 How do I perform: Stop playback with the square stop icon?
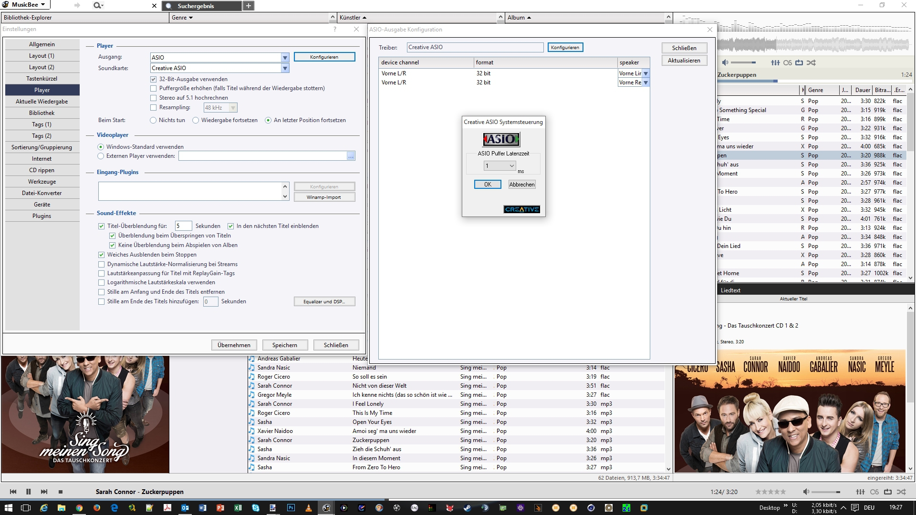click(x=61, y=492)
